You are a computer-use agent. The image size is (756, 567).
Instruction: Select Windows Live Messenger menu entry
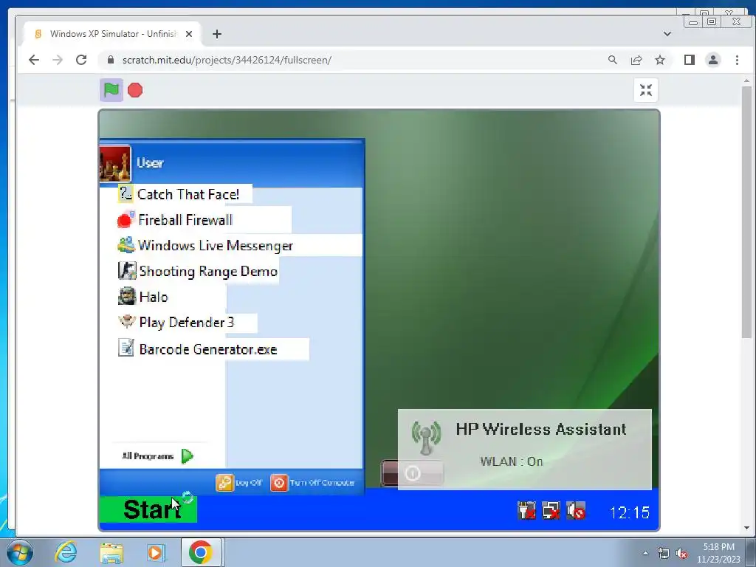click(x=240, y=245)
